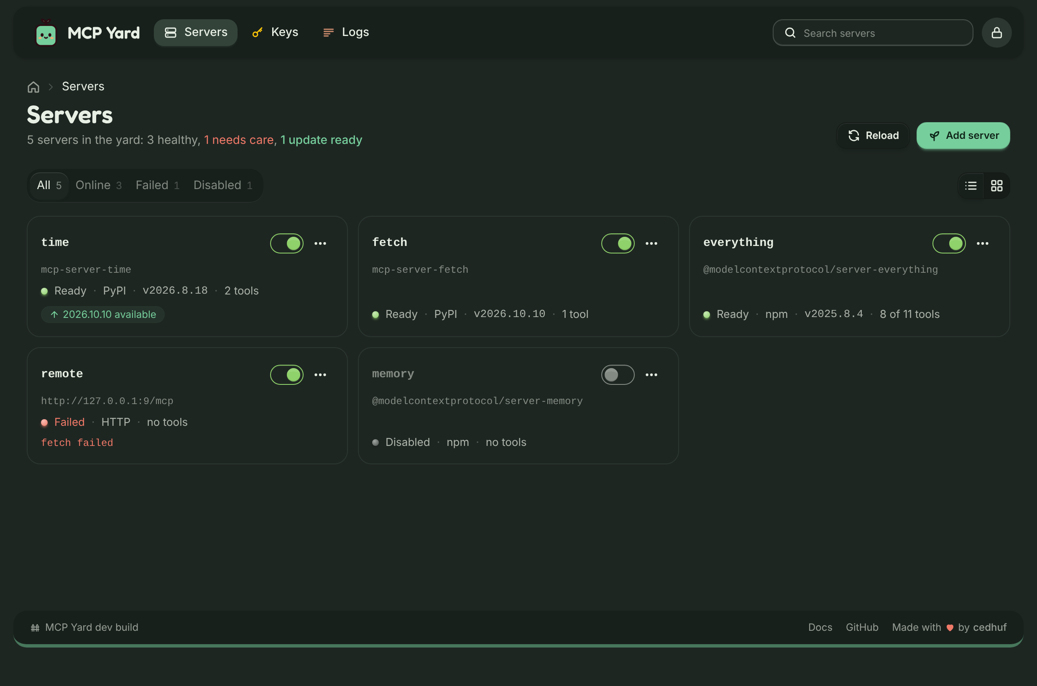This screenshot has width=1037, height=686.
Task: Enable the memory server toggle
Action: coord(618,375)
